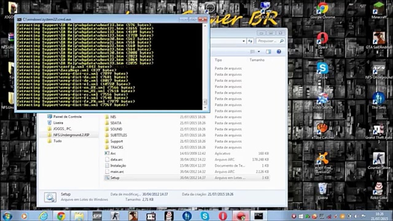Select Painel de Controle in navigation pane
The image size is (393, 221).
pyautogui.click(x=64, y=117)
